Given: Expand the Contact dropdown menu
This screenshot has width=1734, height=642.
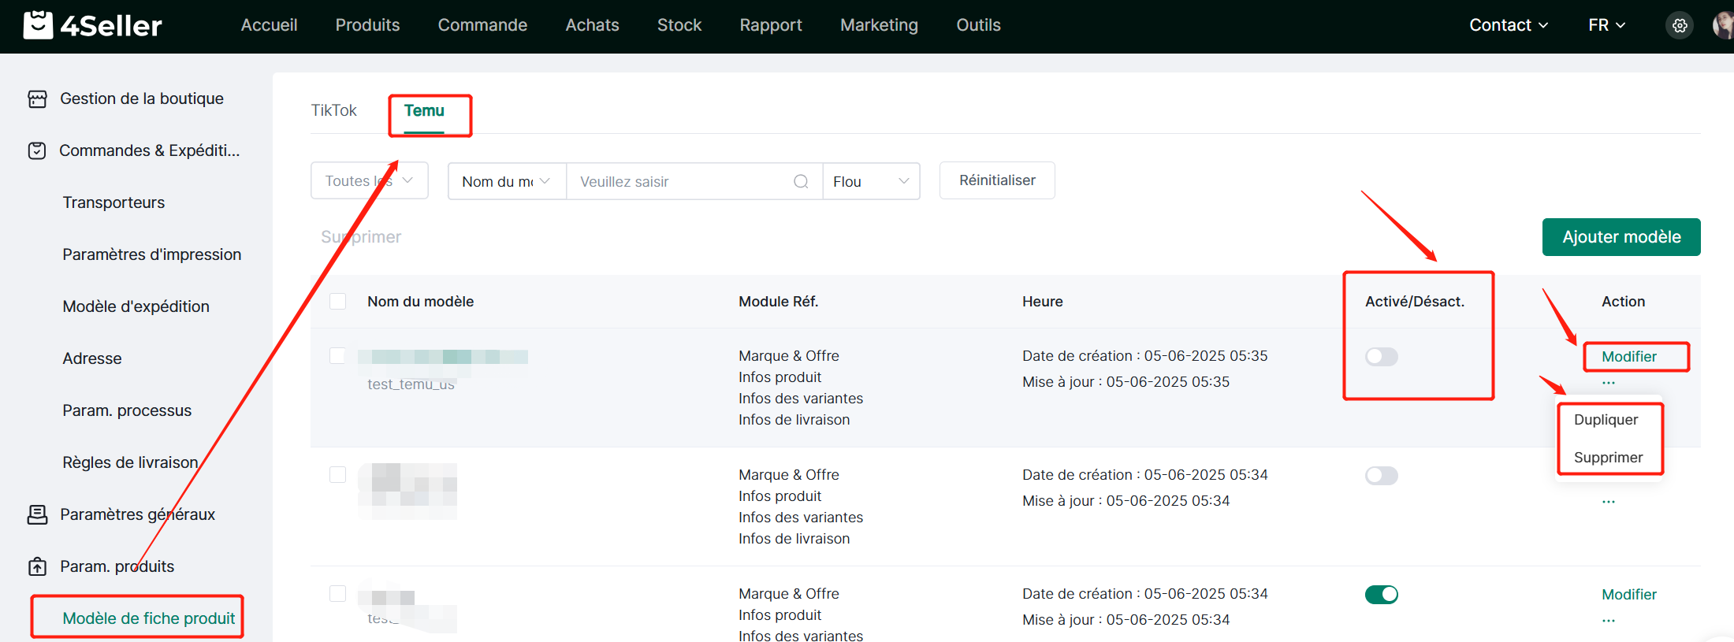Looking at the screenshot, I should [x=1509, y=25].
